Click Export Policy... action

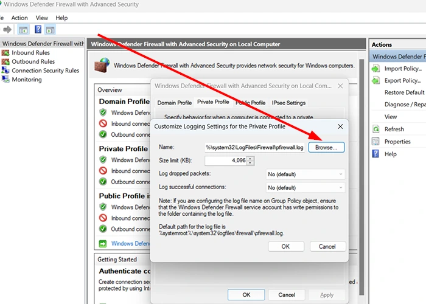click(402, 81)
